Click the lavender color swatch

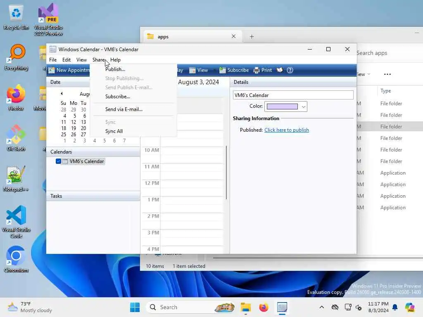coord(282,106)
